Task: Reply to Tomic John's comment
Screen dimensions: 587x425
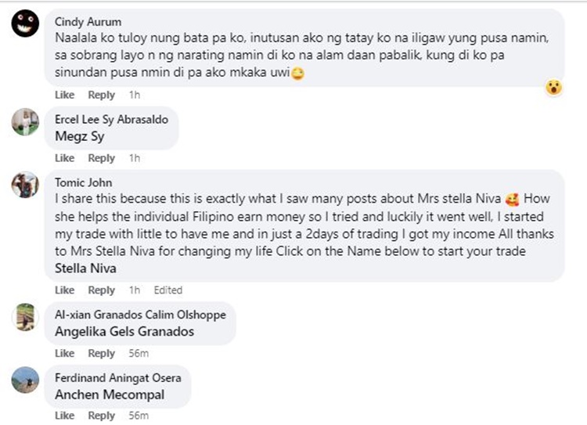Action: (101, 290)
